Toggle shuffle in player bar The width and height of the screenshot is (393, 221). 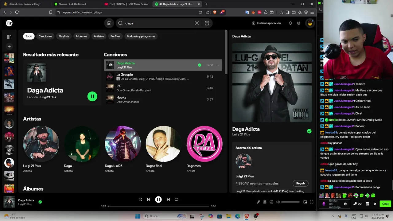140,200
